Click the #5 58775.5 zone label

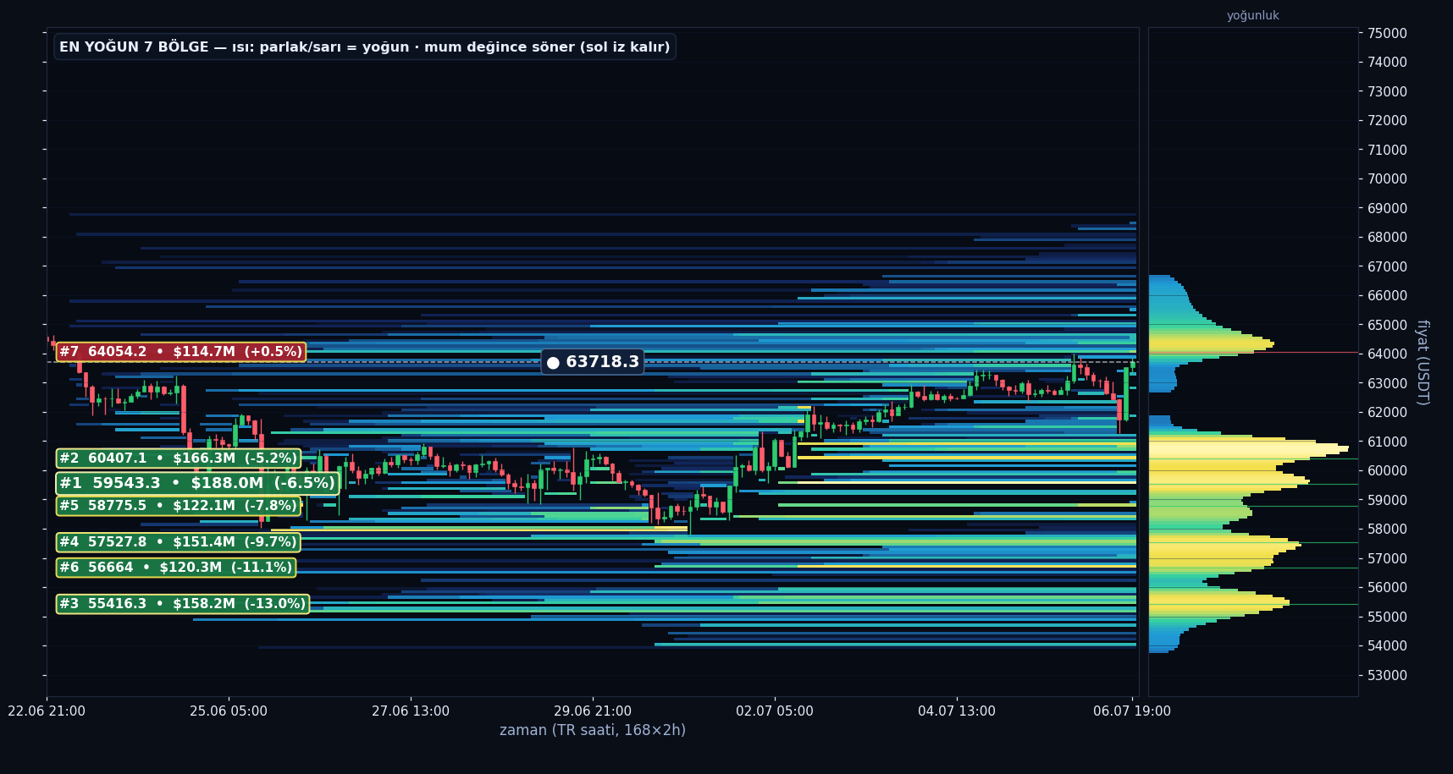click(x=178, y=506)
